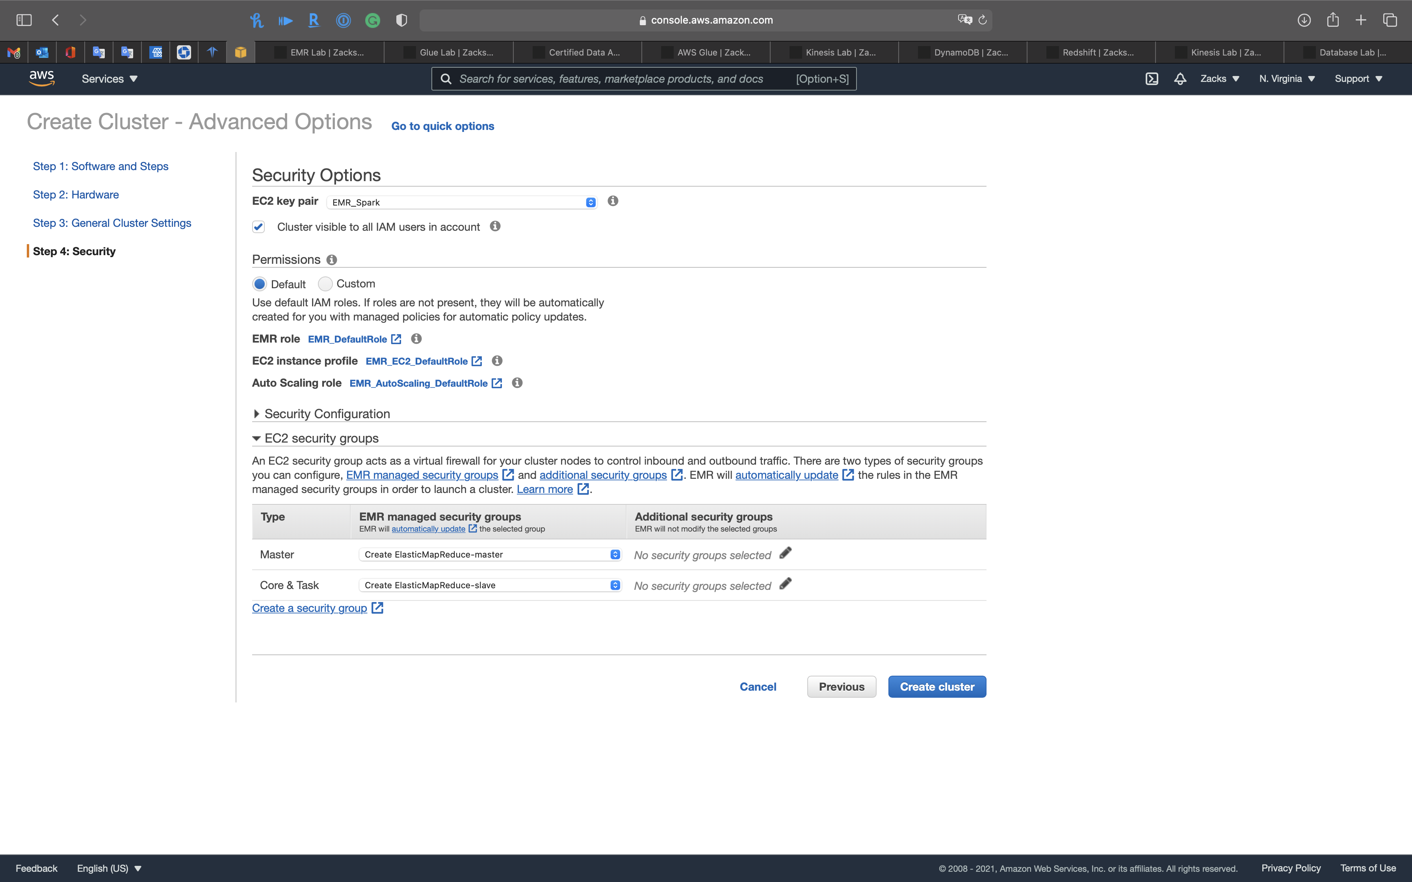Click the Safari reload page icon

[983, 20]
